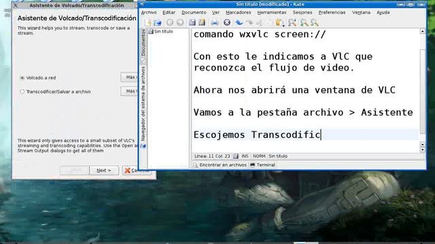Click the New document icon in Kate toolbar
The height and width of the screenshot is (244, 435).
click(147, 22)
